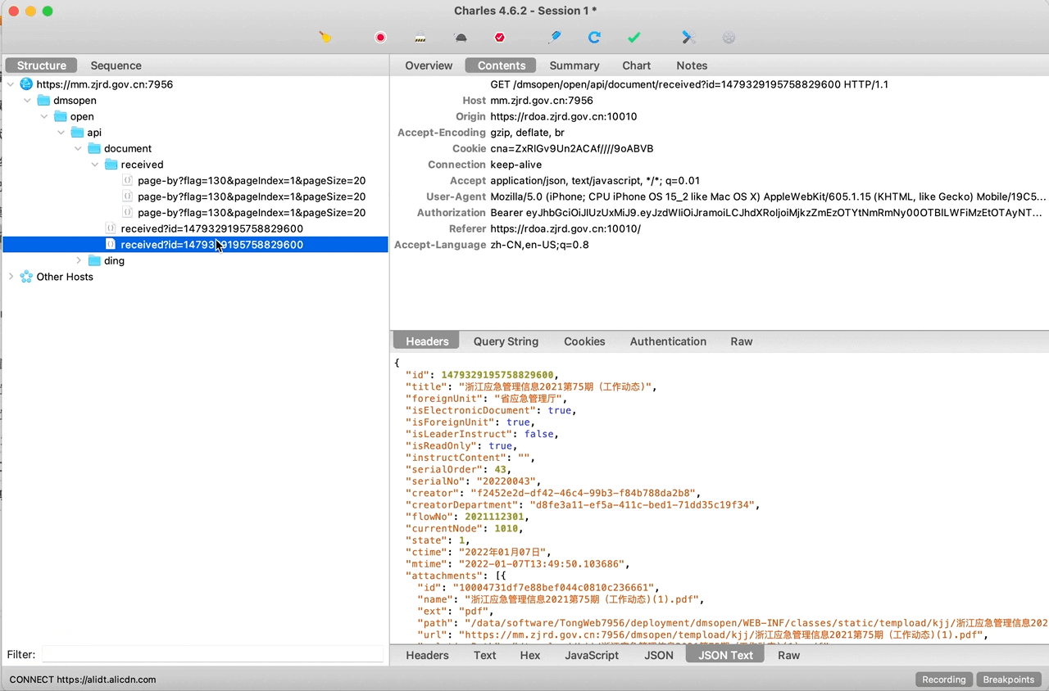Open settings with the gear icon

click(729, 37)
